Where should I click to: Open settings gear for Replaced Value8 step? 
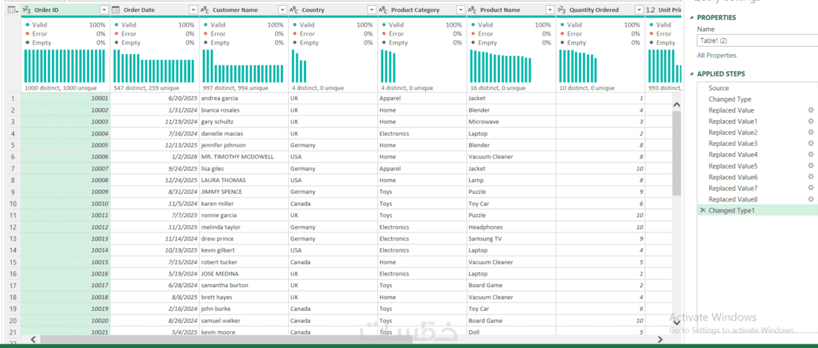(811, 199)
